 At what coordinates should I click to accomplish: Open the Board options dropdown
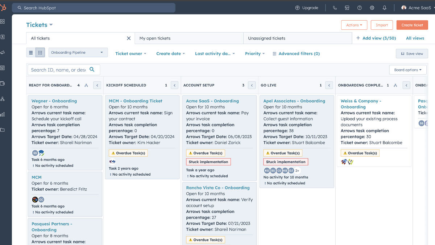pos(408,70)
